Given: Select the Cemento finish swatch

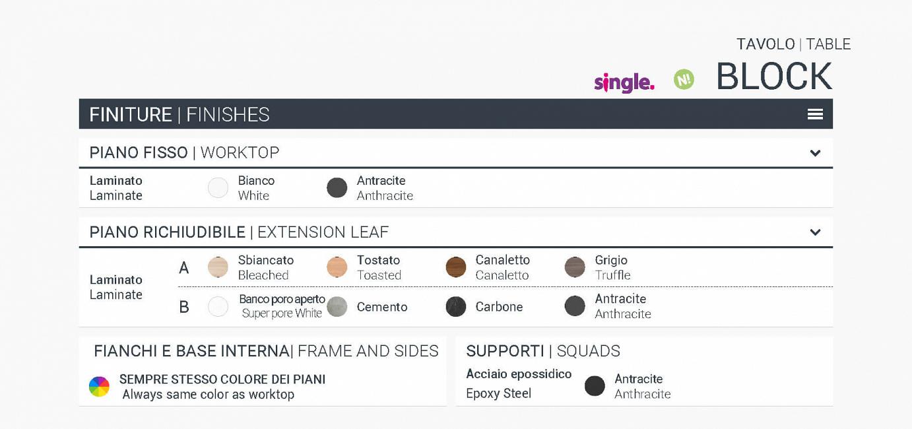Looking at the screenshot, I should [x=337, y=306].
